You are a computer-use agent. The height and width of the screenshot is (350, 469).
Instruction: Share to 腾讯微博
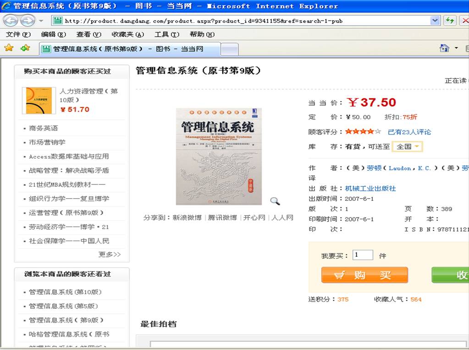222,217
